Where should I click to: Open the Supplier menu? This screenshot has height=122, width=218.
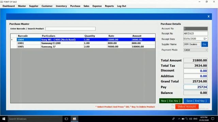pyautogui.click(x=34, y=6)
